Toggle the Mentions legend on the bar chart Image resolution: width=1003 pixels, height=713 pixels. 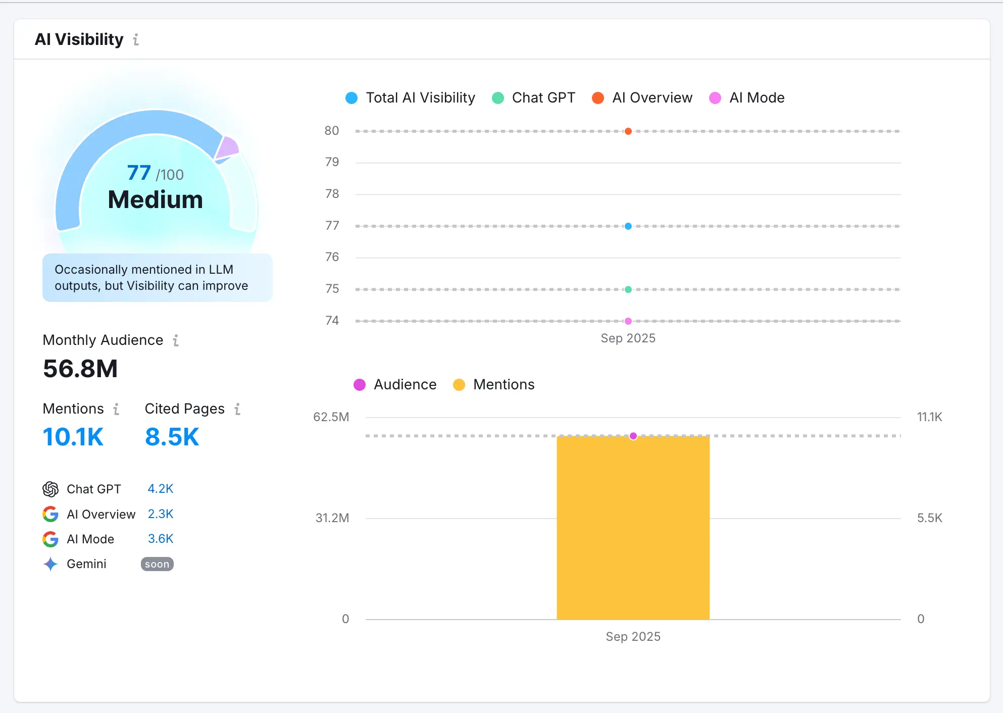tap(493, 384)
